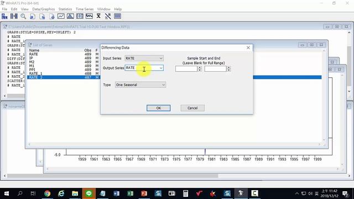Open File Explorer from the taskbar
The height and width of the screenshot is (199, 354).
(75, 193)
